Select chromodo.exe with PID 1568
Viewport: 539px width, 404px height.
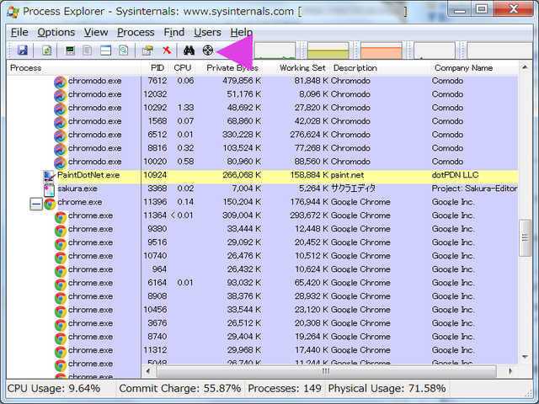pos(263,121)
